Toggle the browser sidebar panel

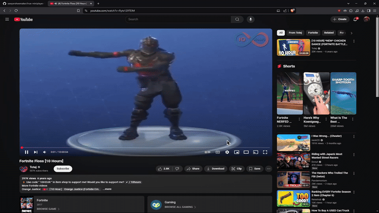(369, 10)
